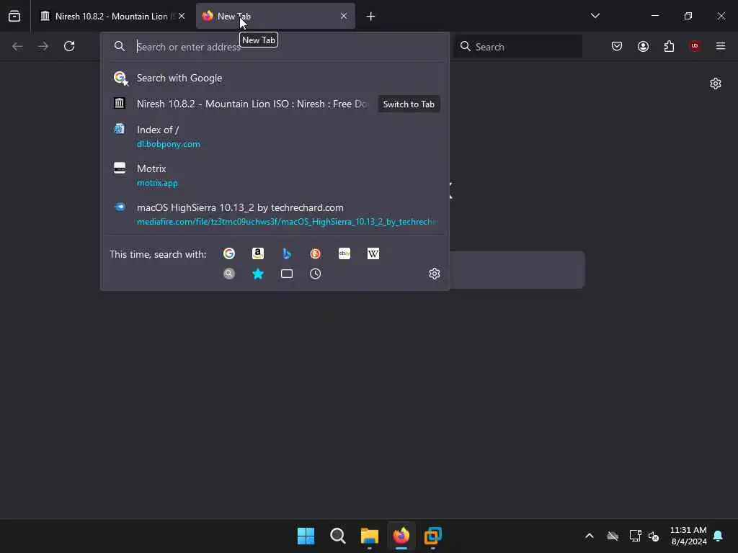Open the Firefox account menu
738x553 pixels.
[x=643, y=46]
